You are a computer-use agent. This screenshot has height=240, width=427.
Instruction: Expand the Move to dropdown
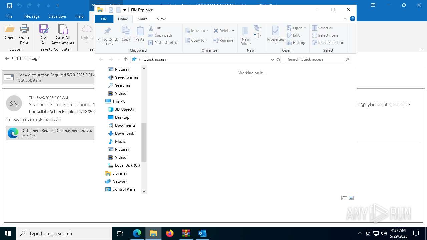pos(207,31)
